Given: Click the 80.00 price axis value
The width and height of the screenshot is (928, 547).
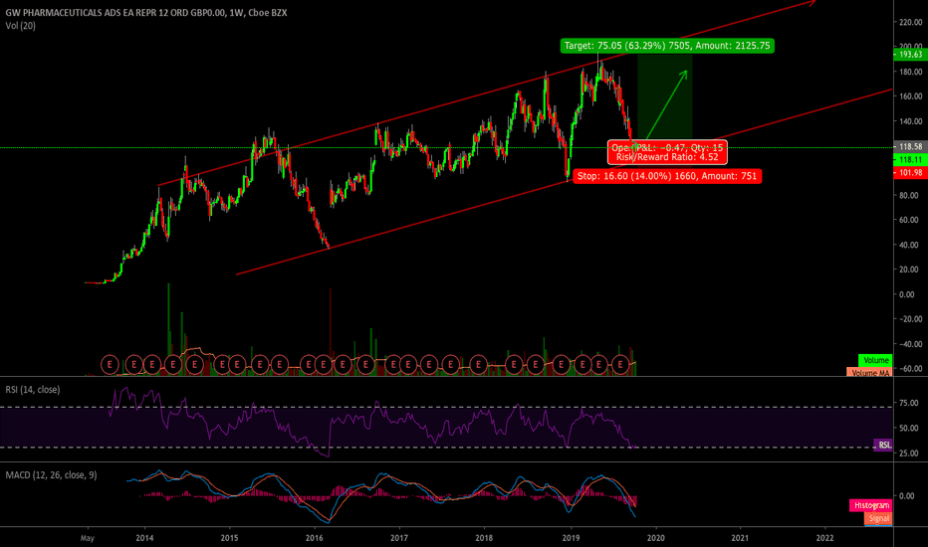Looking at the screenshot, I should 910,195.
